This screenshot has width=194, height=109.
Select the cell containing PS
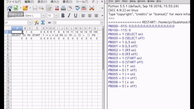point(95,35)
